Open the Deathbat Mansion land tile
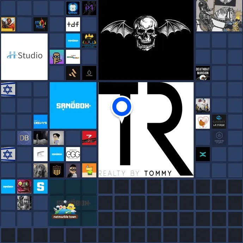The width and height of the screenshot is (243, 243). [x=203, y=73]
